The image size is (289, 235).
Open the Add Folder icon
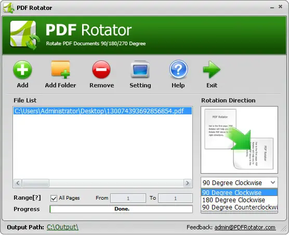(60, 69)
